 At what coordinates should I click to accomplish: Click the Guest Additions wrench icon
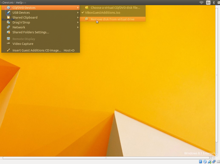point(9,50)
